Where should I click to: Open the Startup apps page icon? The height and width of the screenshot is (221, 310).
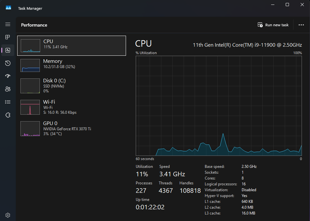coord(8,76)
